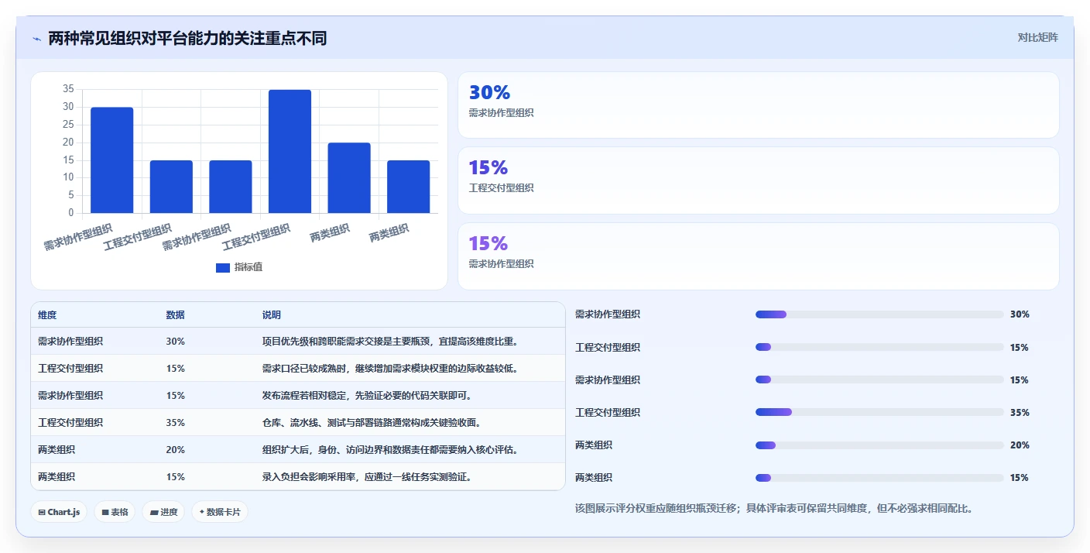Select table cell 35% in the 数据 column
Image resolution: width=1090 pixels, height=553 pixels.
tap(176, 423)
